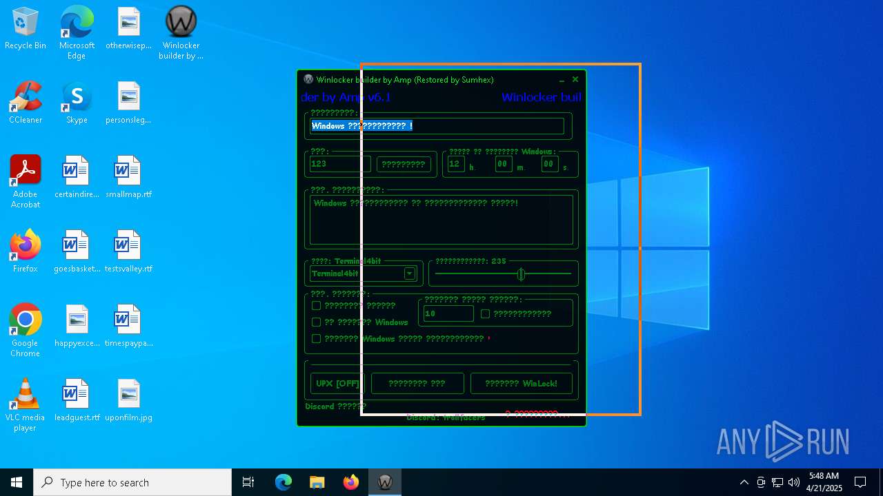Open the Recycle Bin desktop icon
This screenshot has height=496, width=883.
pos(26,28)
